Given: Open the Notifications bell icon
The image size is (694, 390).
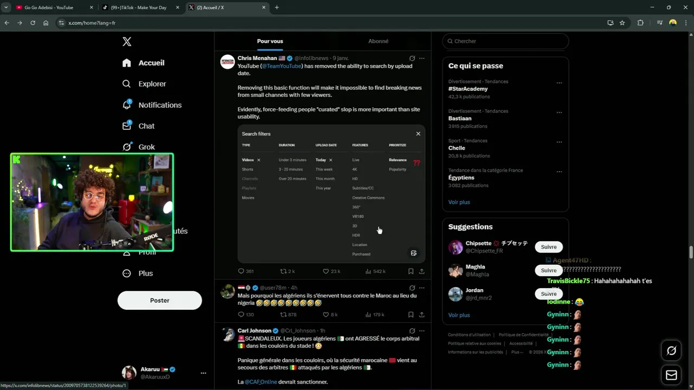Looking at the screenshot, I should 127,105.
